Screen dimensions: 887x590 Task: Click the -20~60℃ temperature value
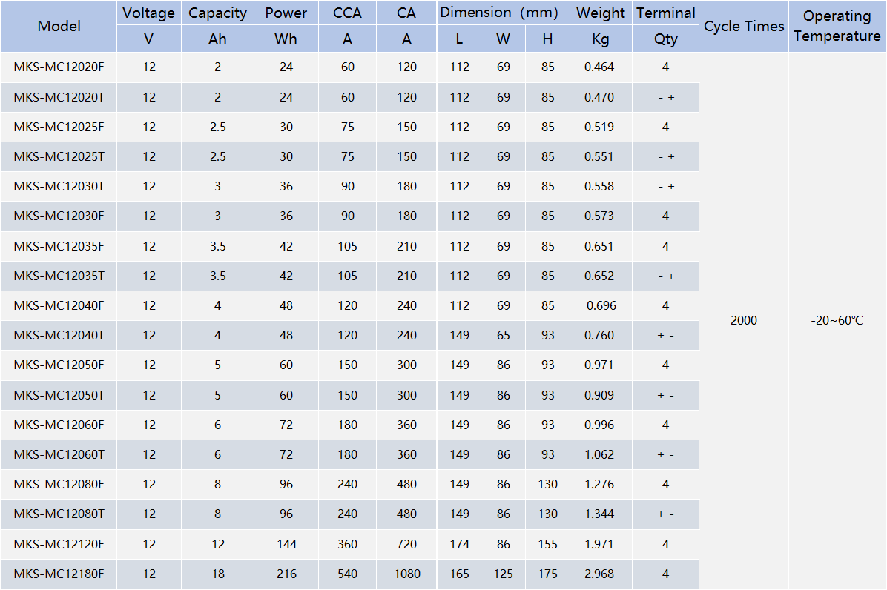(837, 320)
